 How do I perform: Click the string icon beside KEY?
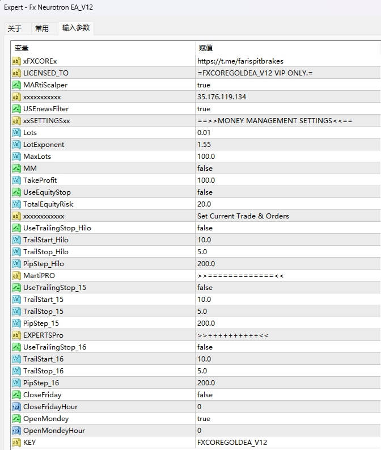click(x=16, y=442)
